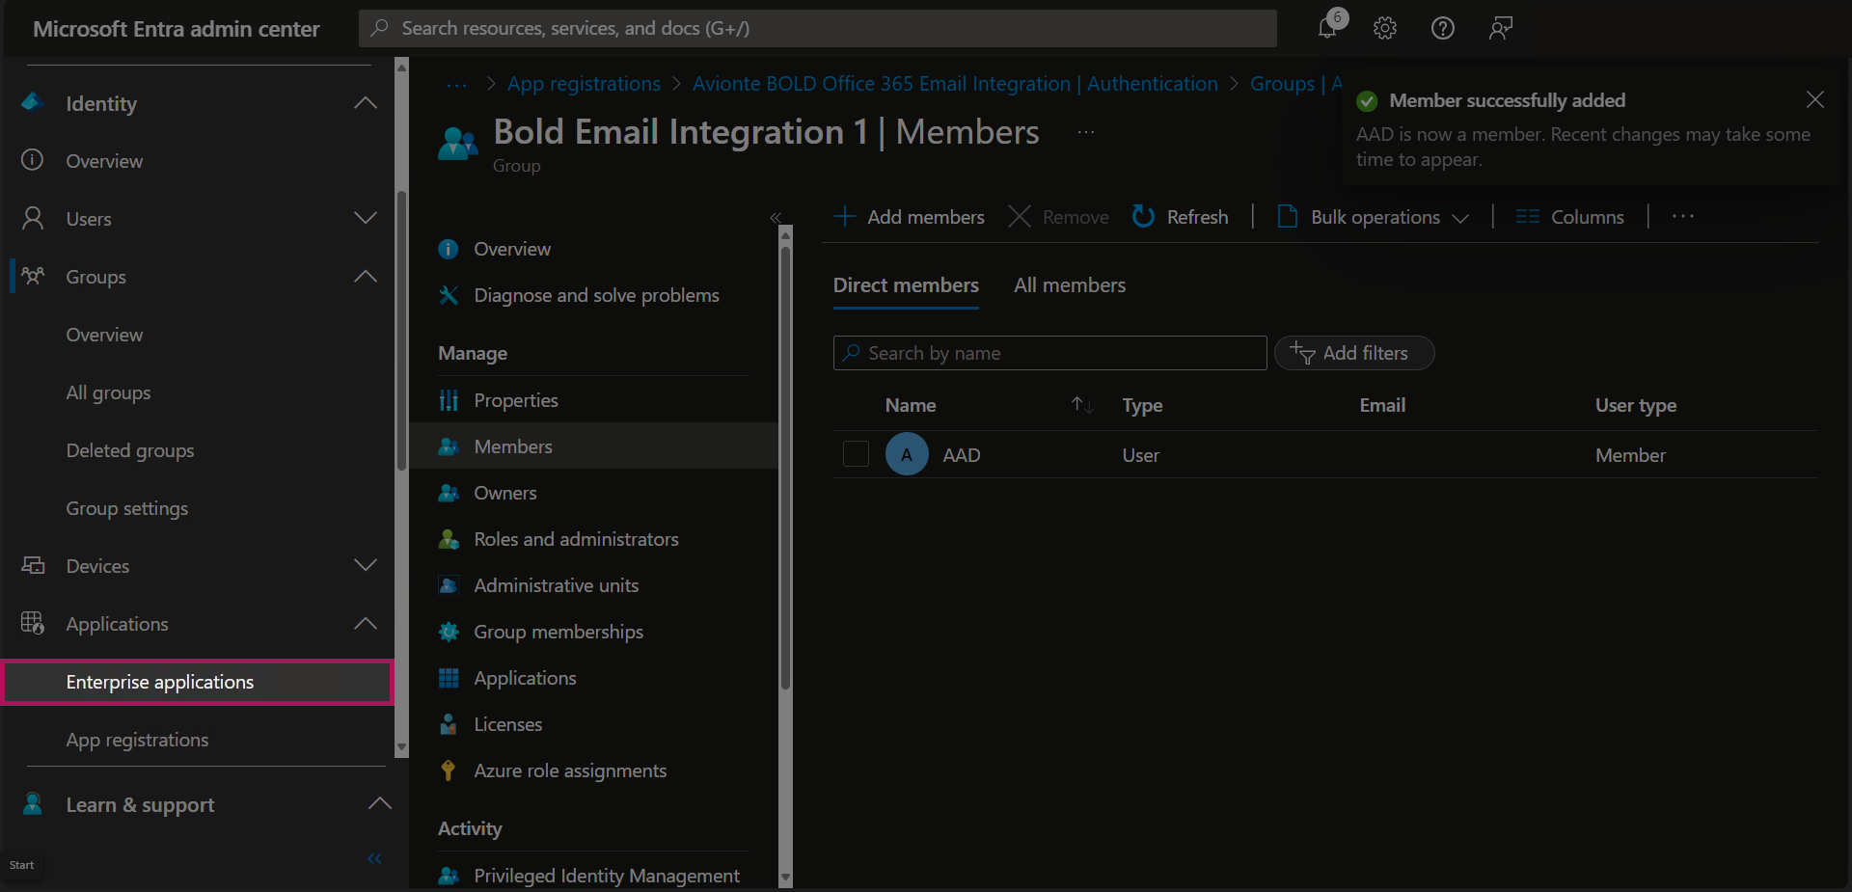1852x892 pixels.
Task: Open the toolbar more options ellipsis
Action: (x=1683, y=216)
